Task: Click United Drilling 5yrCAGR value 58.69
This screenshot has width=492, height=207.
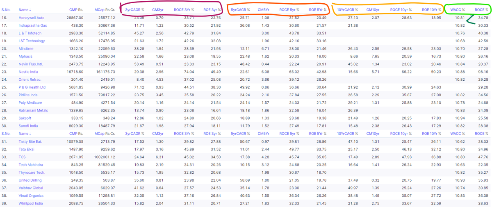Action: (x=244, y=180)
